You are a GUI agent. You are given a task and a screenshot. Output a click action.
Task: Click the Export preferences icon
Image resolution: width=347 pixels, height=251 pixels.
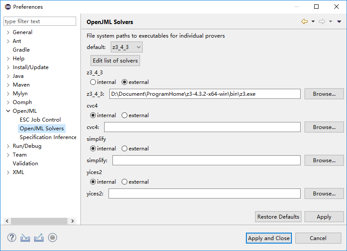point(39,238)
